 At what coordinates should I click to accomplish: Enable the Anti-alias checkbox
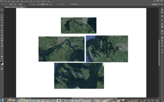pyautogui.click(x=30, y=4)
